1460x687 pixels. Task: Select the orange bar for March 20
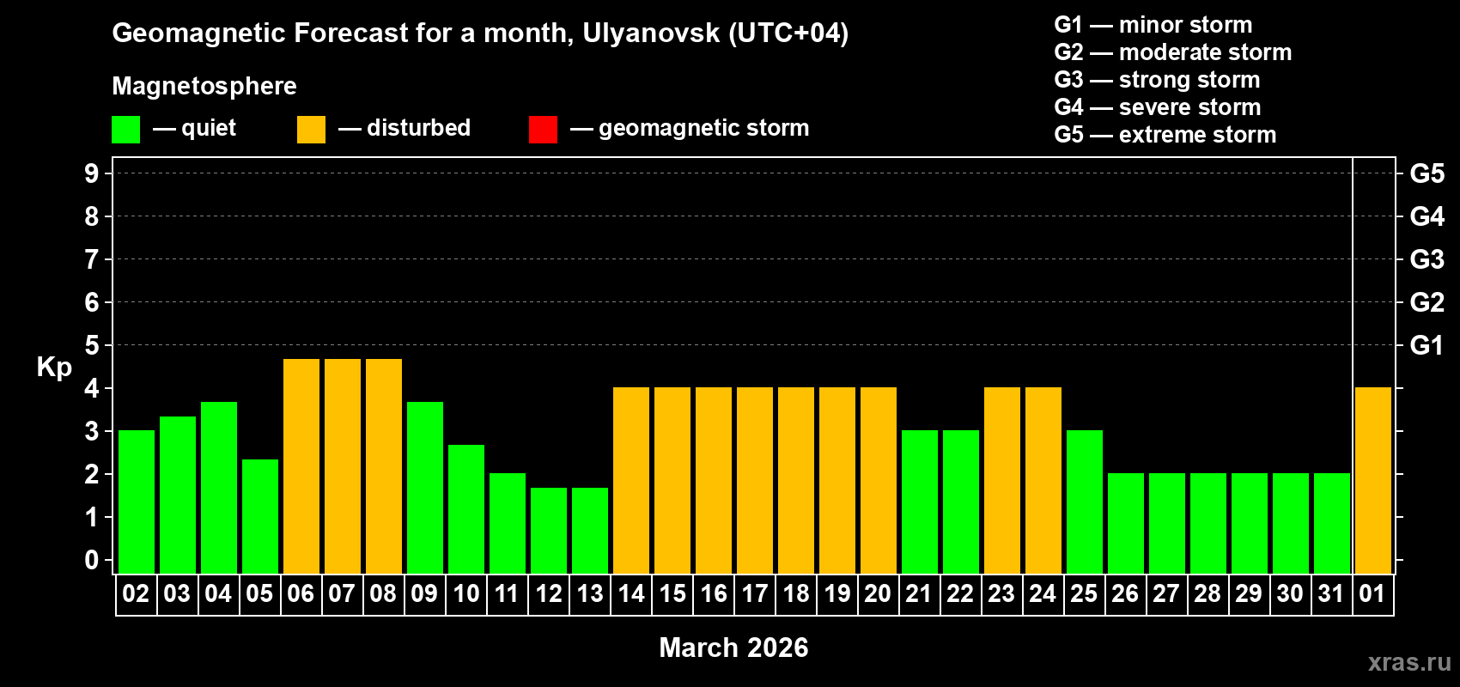(x=879, y=481)
